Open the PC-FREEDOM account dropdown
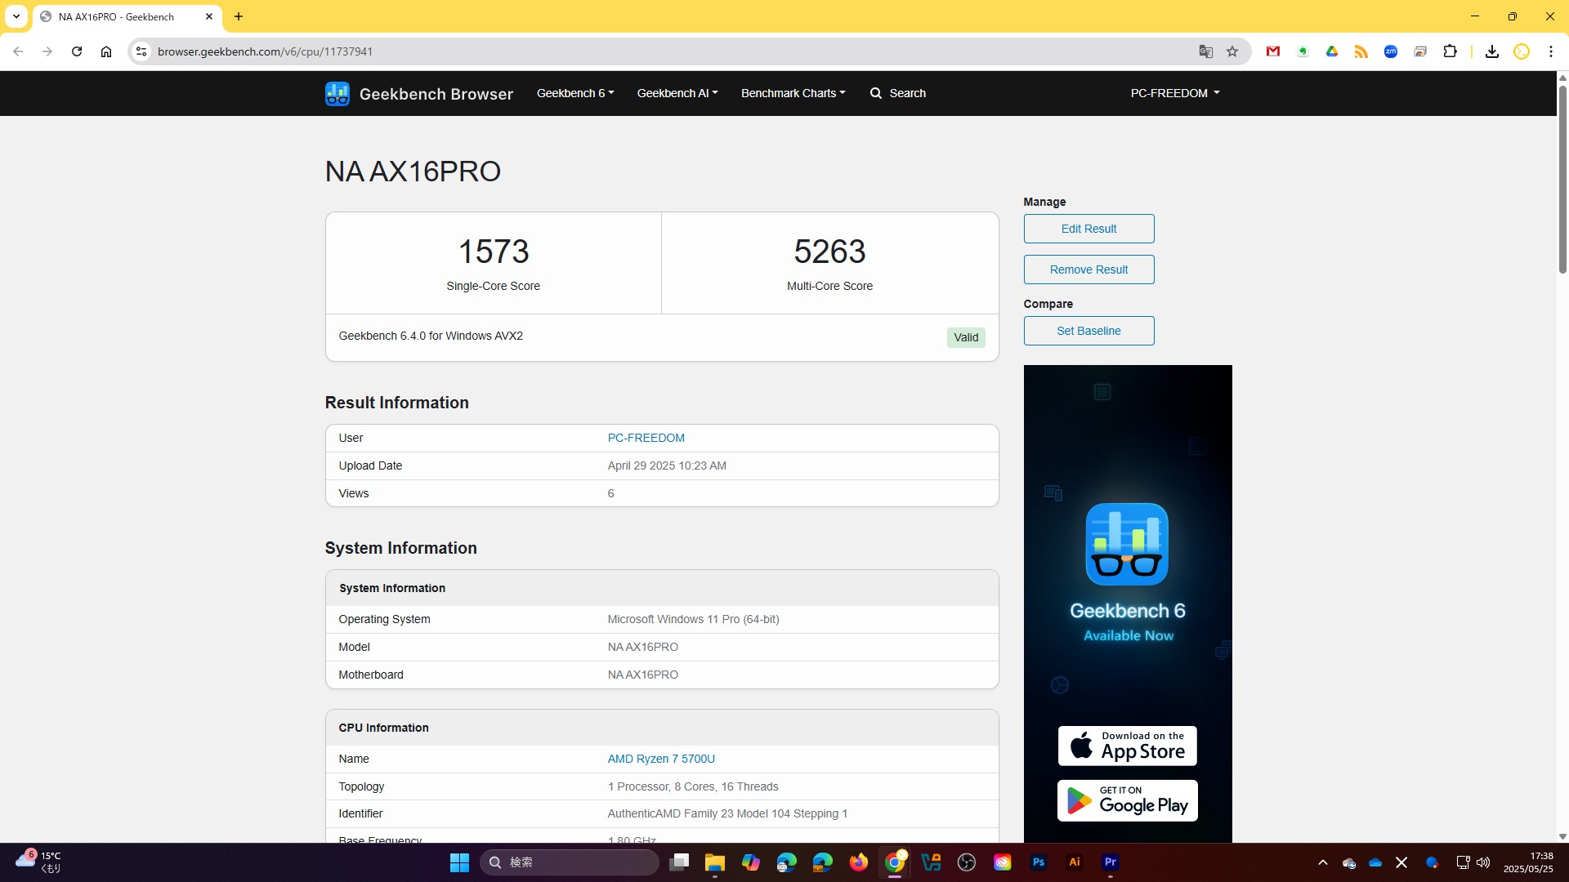This screenshot has height=882, width=1569. 1174,93
